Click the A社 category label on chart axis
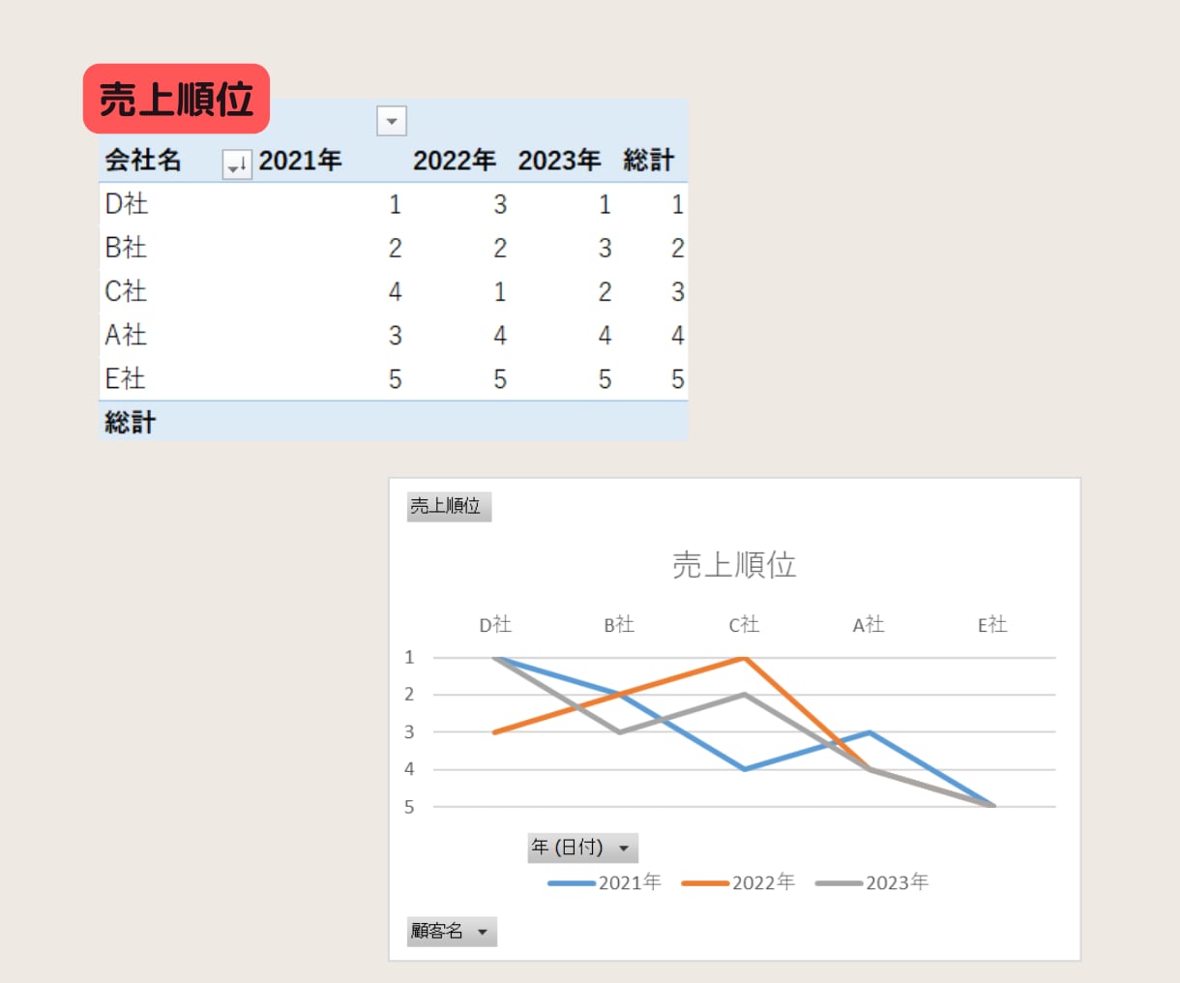The image size is (1180, 983). (x=869, y=625)
